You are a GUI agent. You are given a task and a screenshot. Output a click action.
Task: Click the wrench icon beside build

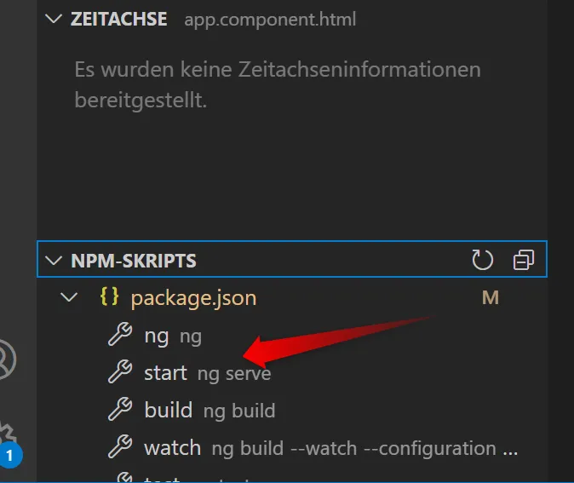click(x=120, y=409)
